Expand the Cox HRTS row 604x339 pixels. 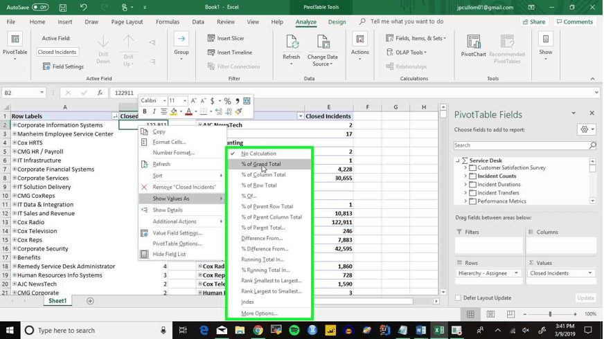tap(15, 143)
